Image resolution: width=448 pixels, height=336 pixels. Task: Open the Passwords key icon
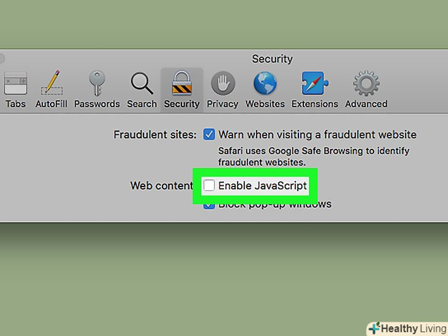pyautogui.click(x=97, y=83)
